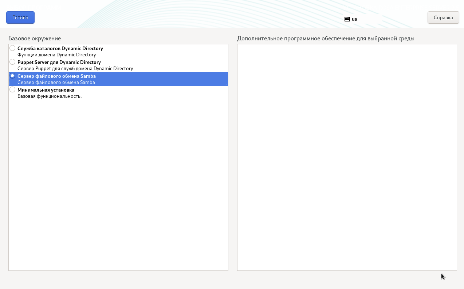Select the Служба каталогов Dynamic Directory radio button

12,48
